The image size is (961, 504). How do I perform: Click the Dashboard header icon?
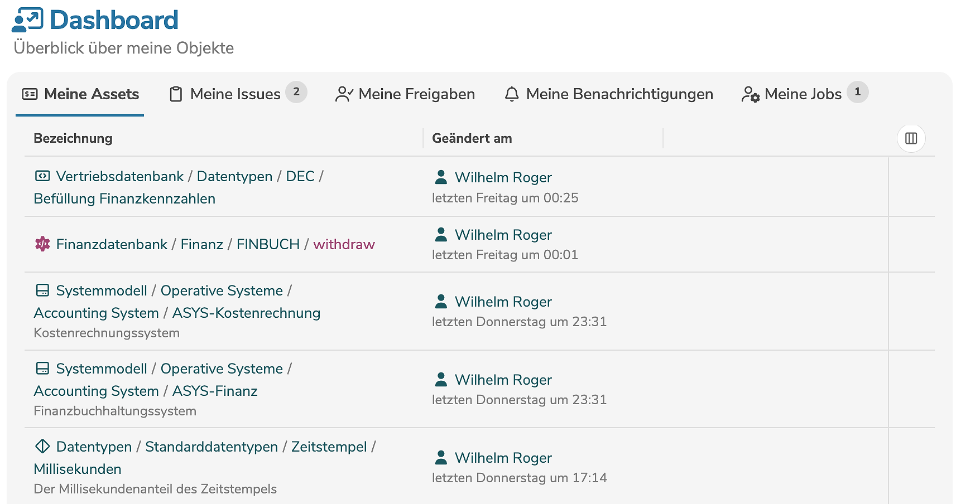[27, 20]
